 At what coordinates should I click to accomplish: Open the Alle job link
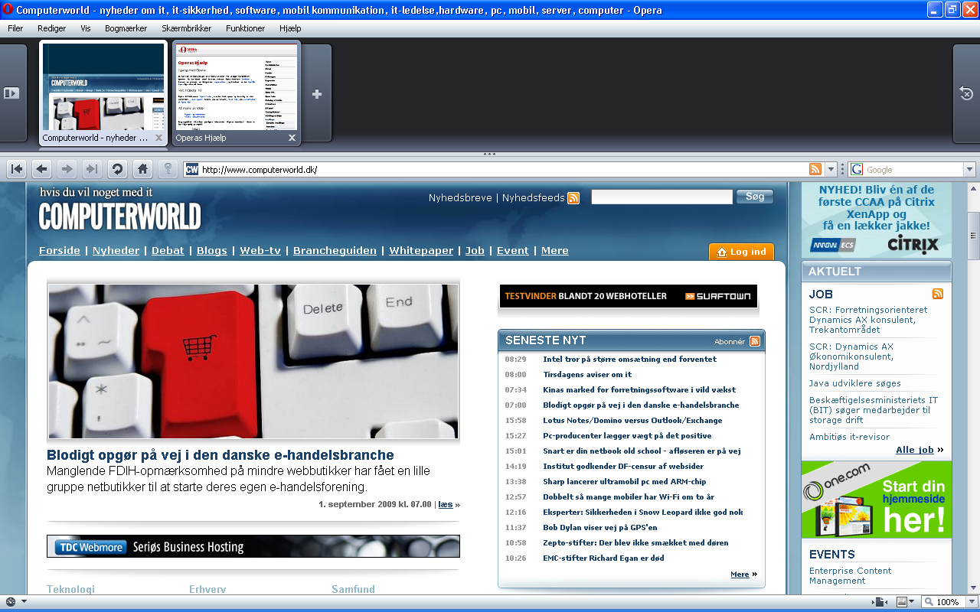(x=915, y=450)
